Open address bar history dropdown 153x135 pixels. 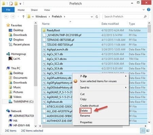[x=92, y=17]
